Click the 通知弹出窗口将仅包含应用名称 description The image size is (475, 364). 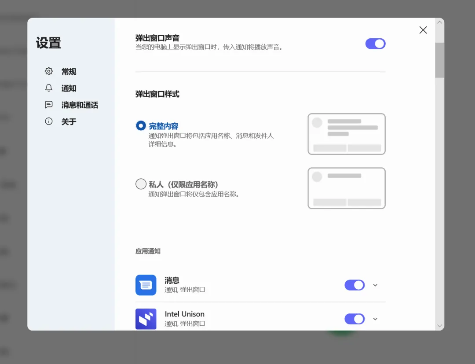pyautogui.click(x=194, y=194)
